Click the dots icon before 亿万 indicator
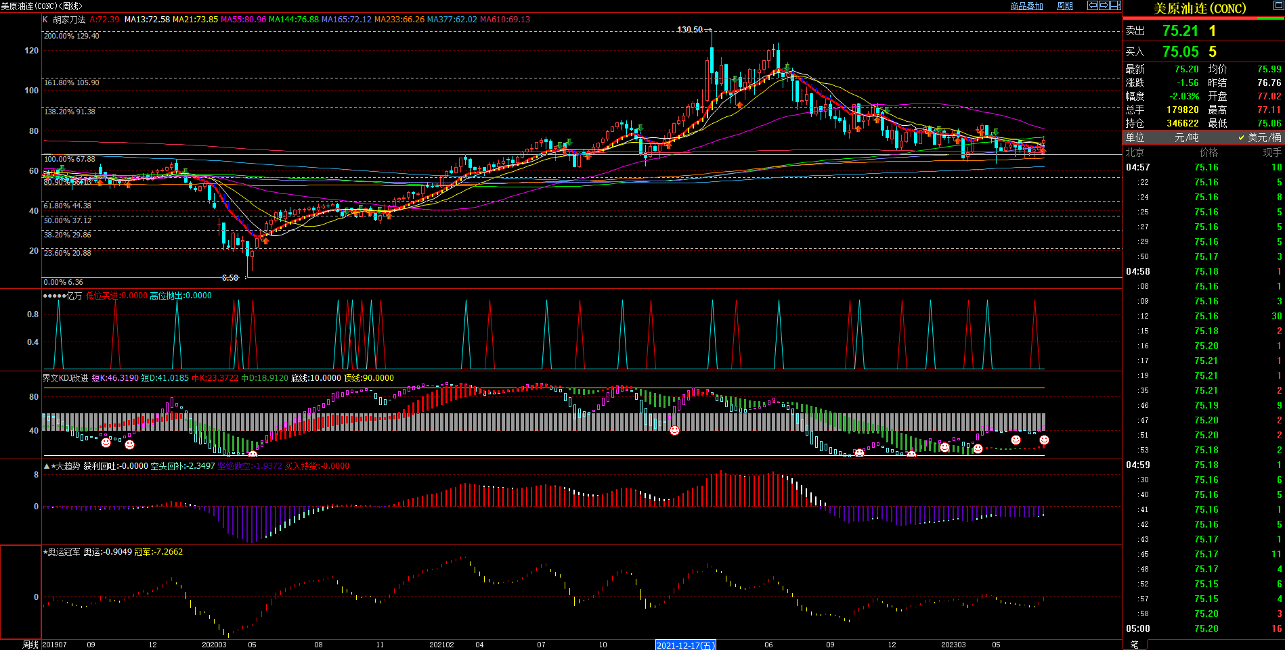This screenshot has width=1285, height=650. click(54, 296)
